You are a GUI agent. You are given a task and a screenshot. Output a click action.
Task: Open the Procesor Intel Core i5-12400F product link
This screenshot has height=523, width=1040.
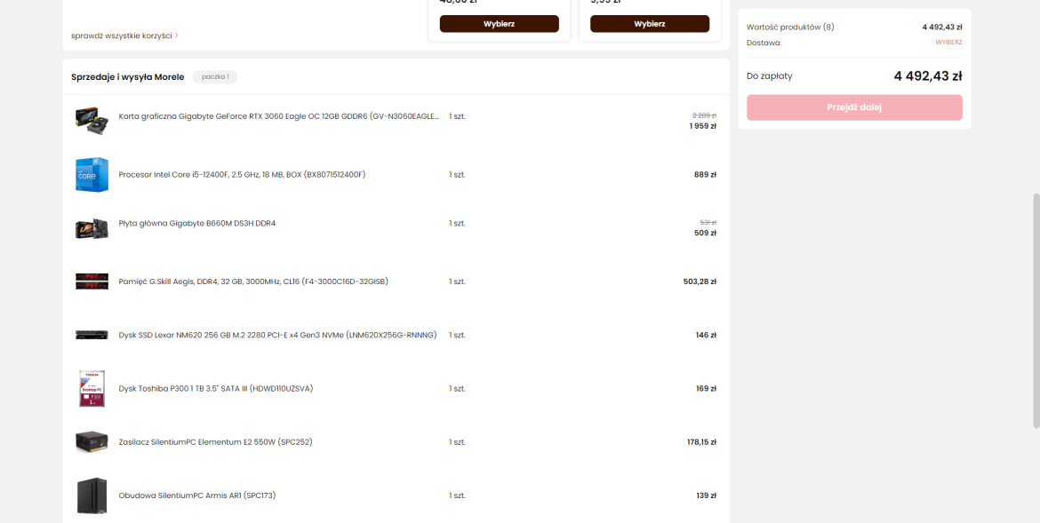pyautogui.click(x=242, y=175)
